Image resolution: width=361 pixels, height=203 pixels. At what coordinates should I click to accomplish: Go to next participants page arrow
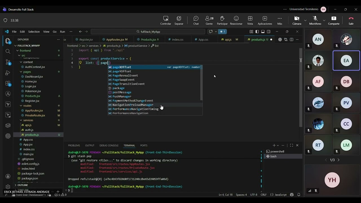tap(339, 160)
